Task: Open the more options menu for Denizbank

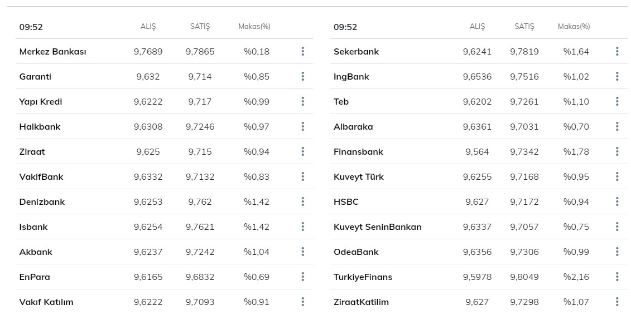Action: point(302,201)
